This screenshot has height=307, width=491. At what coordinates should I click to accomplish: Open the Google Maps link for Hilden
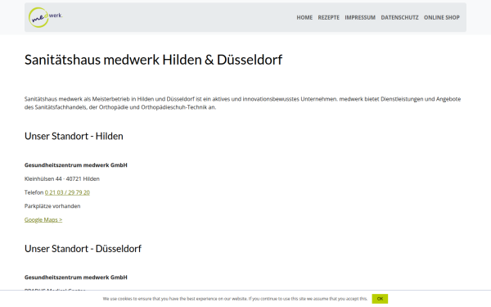coord(43,219)
